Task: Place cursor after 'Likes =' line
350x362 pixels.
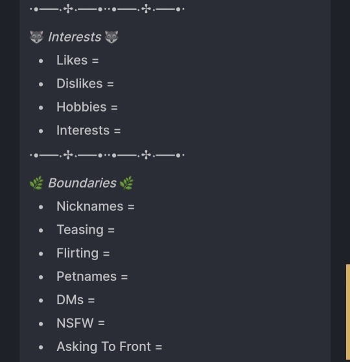Action: [100, 60]
